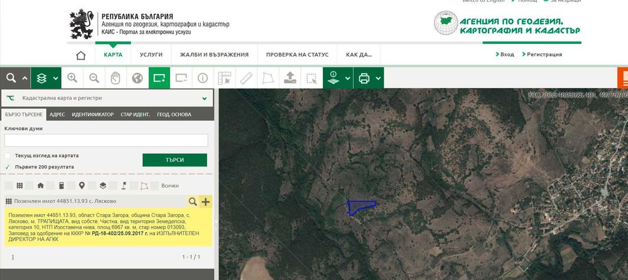
Task: Select the polygon area measurement tool
Action: tap(268, 78)
